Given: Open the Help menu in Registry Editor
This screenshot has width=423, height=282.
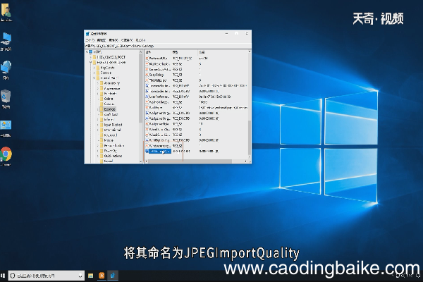Looking at the screenshot, I should pos(140,40).
